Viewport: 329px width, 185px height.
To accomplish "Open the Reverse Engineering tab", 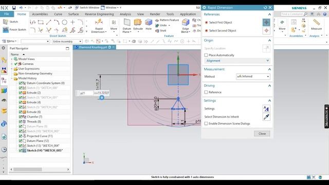I will coord(99,14).
